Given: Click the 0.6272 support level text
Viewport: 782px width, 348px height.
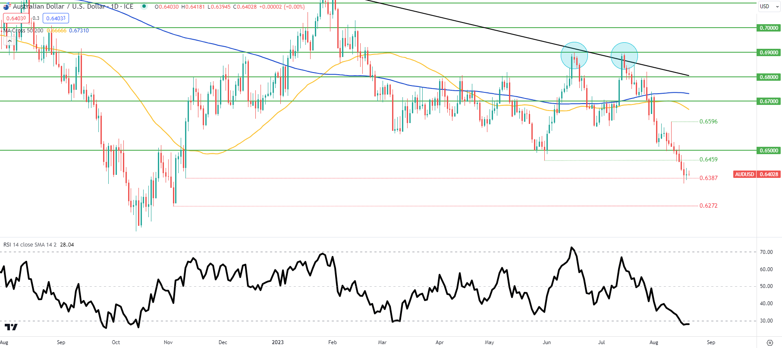Looking at the screenshot, I should (708, 206).
